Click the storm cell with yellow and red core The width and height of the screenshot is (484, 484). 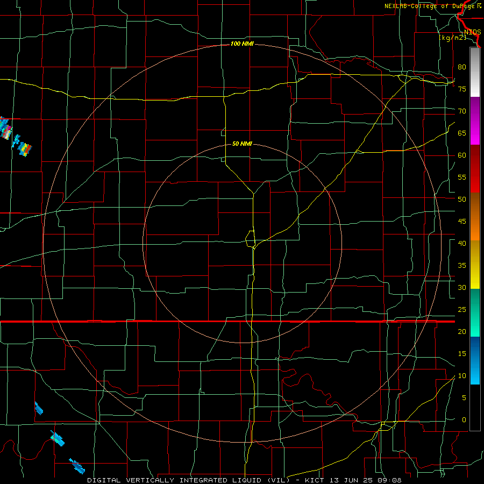click(25, 150)
